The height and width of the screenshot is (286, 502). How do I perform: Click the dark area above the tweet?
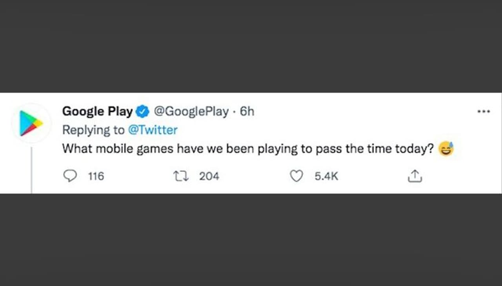coord(251,46)
